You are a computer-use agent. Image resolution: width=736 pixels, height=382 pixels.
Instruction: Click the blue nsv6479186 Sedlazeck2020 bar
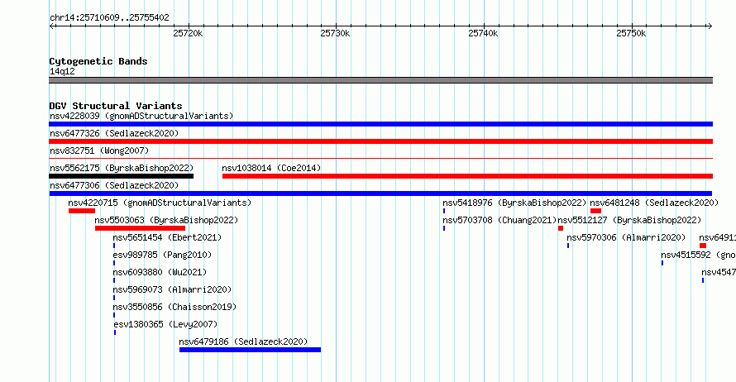250,350
